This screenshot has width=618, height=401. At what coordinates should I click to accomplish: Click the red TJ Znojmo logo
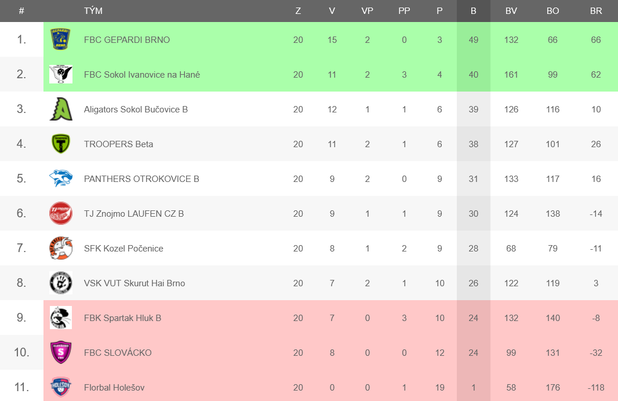tap(61, 213)
